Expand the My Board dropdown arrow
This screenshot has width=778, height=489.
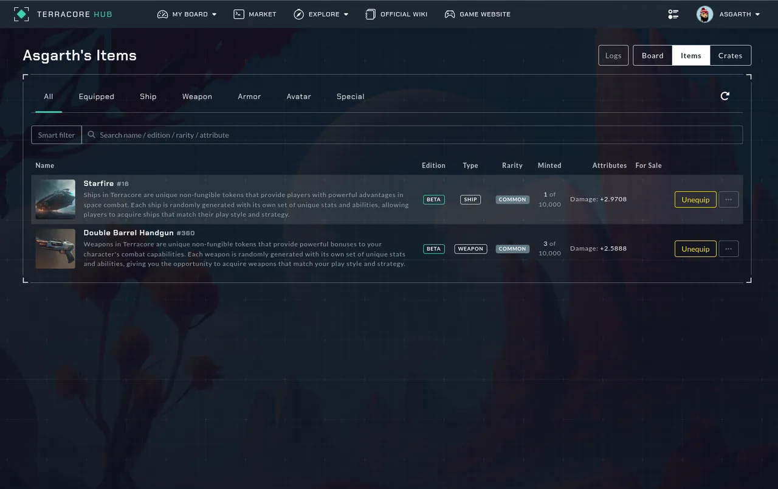pyautogui.click(x=214, y=15)
